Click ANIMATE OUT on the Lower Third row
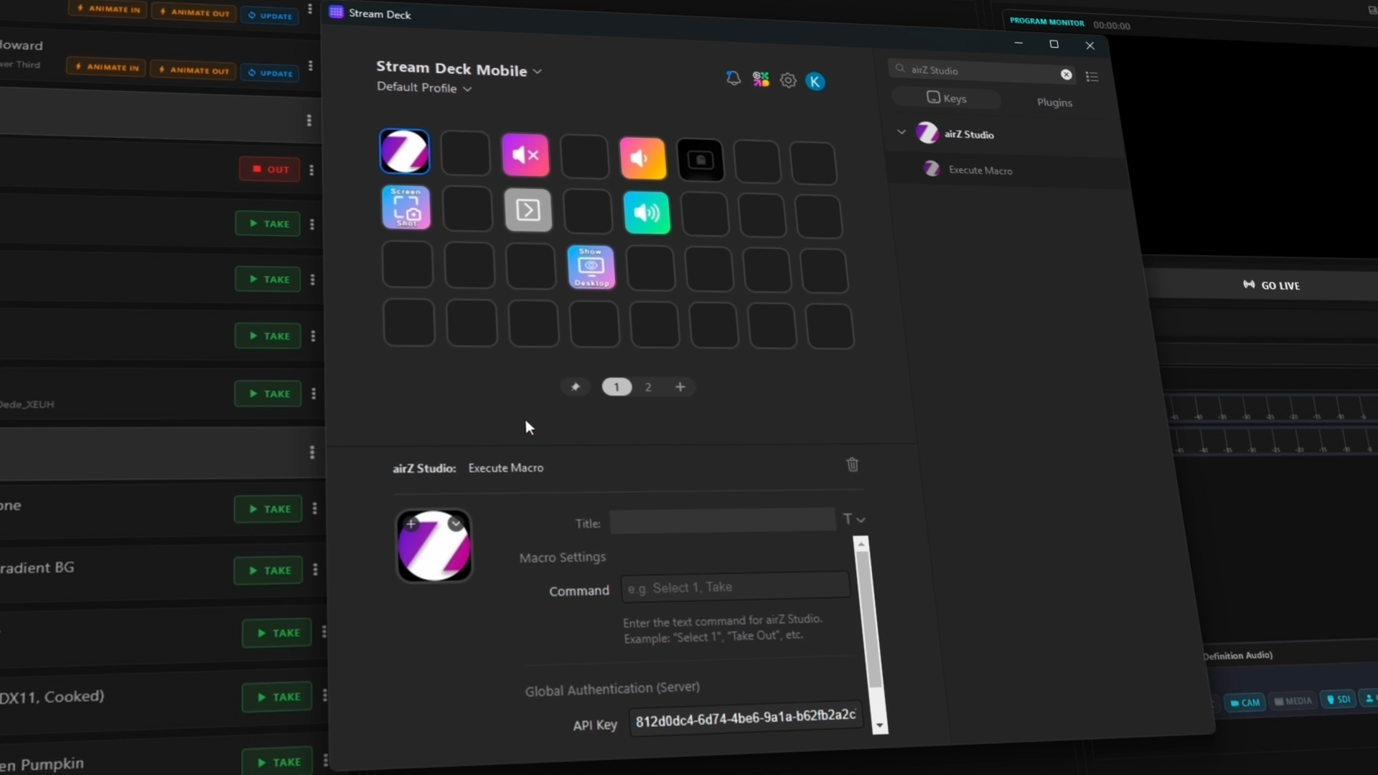 click(x=193, y=70)
